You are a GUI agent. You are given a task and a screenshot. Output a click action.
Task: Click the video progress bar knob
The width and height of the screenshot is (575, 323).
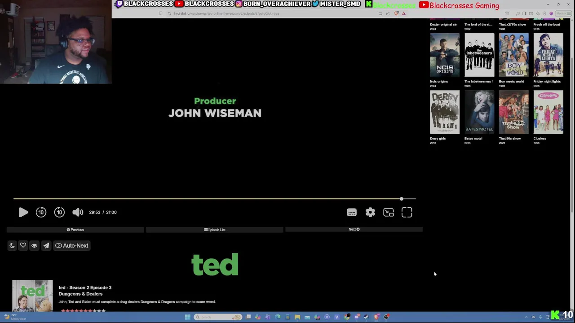click(x=401, y=199)
